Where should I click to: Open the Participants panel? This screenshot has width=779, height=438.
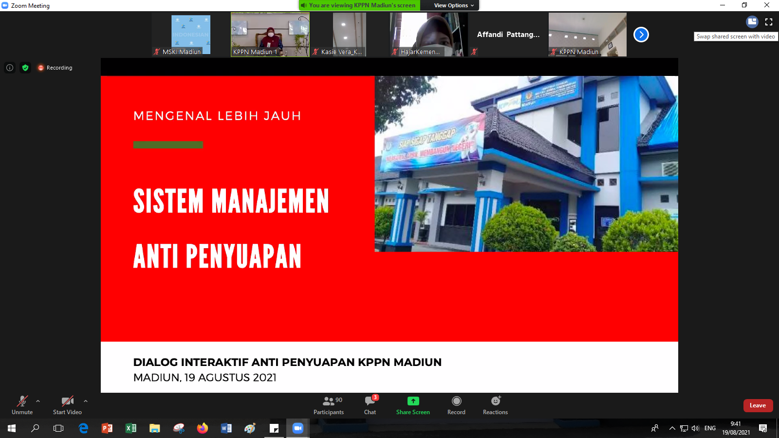click(329, 405)
